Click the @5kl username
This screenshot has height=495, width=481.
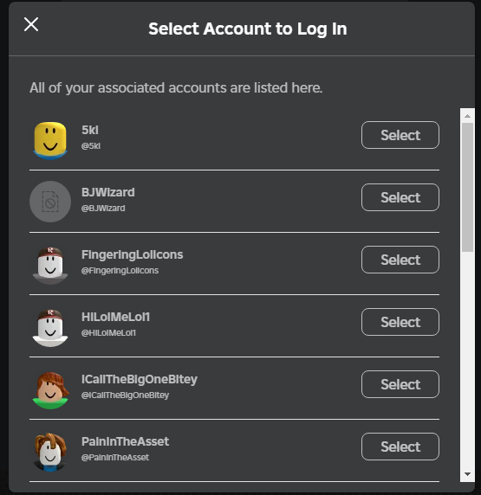click(x=91, y=146)
